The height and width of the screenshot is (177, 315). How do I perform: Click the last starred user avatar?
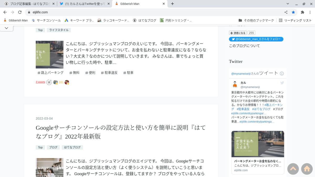(67, 82)
